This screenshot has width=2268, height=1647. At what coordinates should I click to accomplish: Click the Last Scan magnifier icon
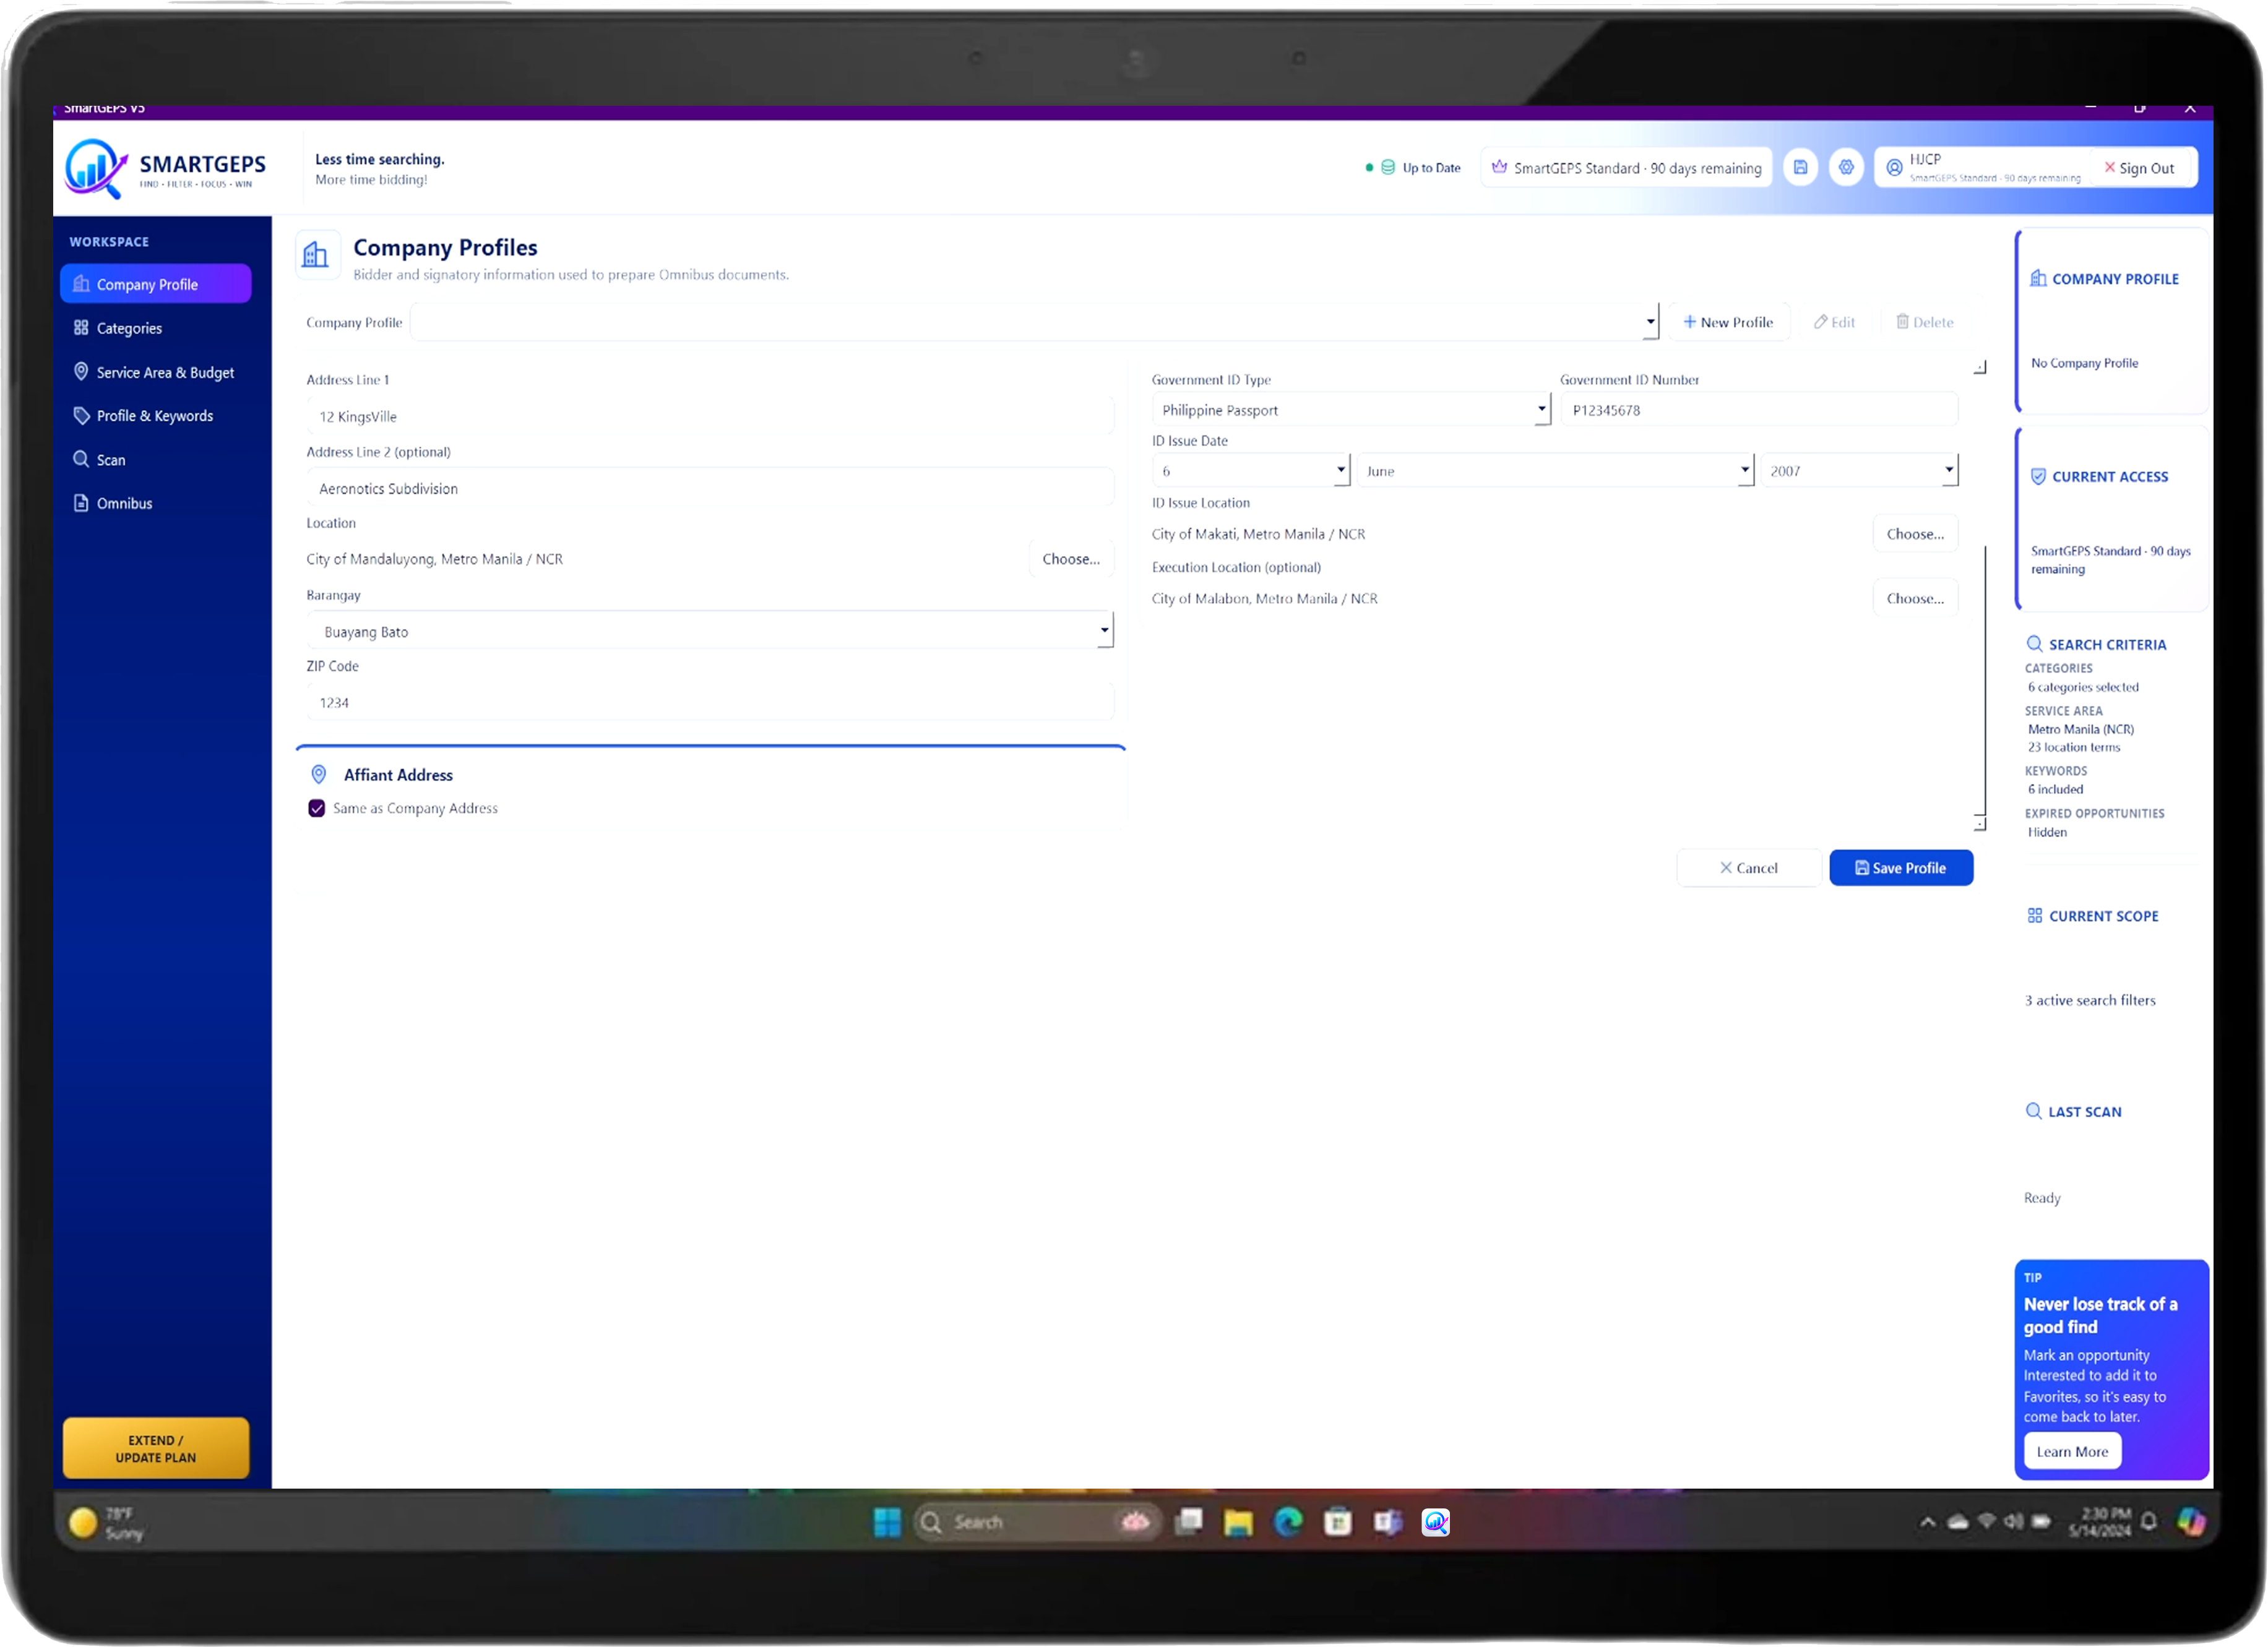pos(2034,1111)
